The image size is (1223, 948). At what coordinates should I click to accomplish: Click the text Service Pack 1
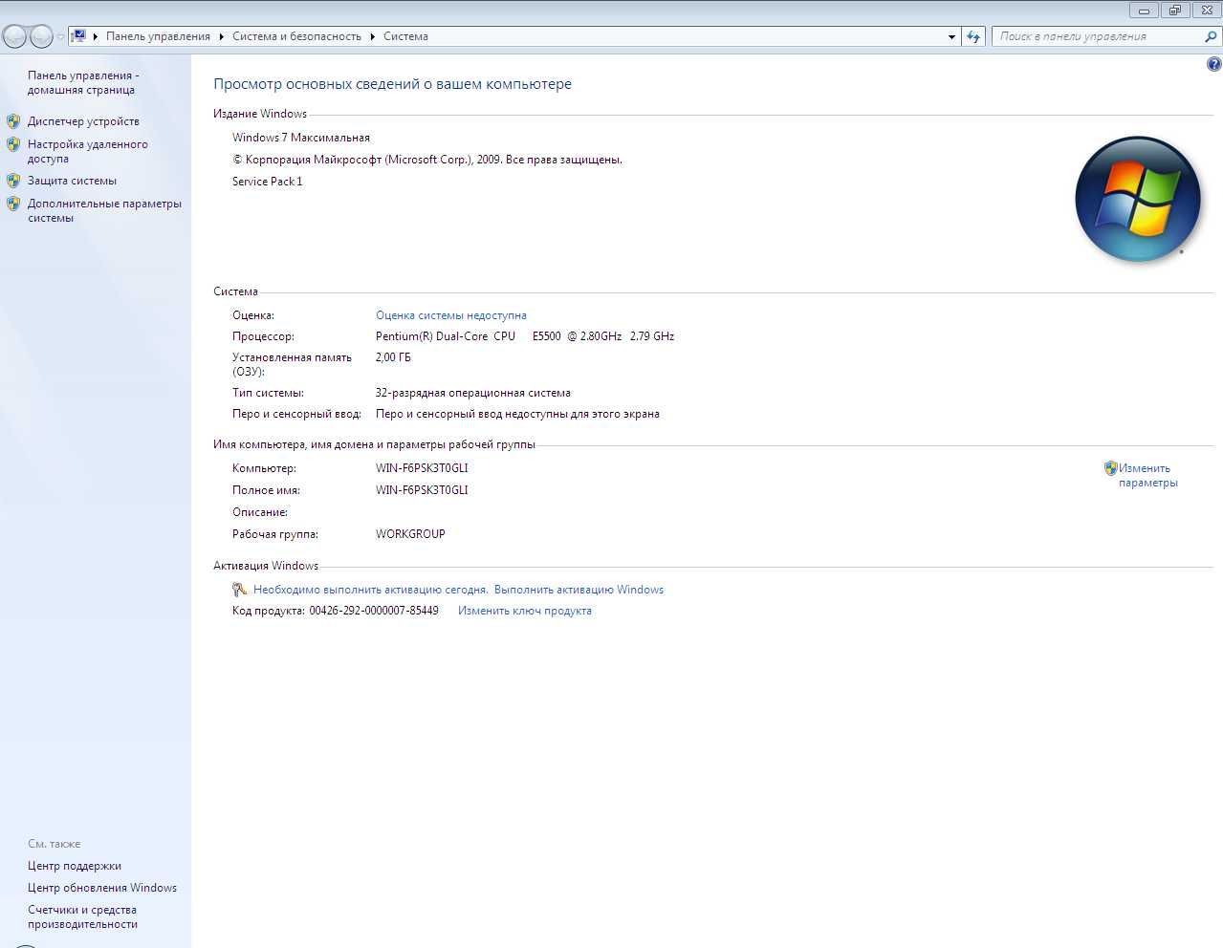point(268,182)
